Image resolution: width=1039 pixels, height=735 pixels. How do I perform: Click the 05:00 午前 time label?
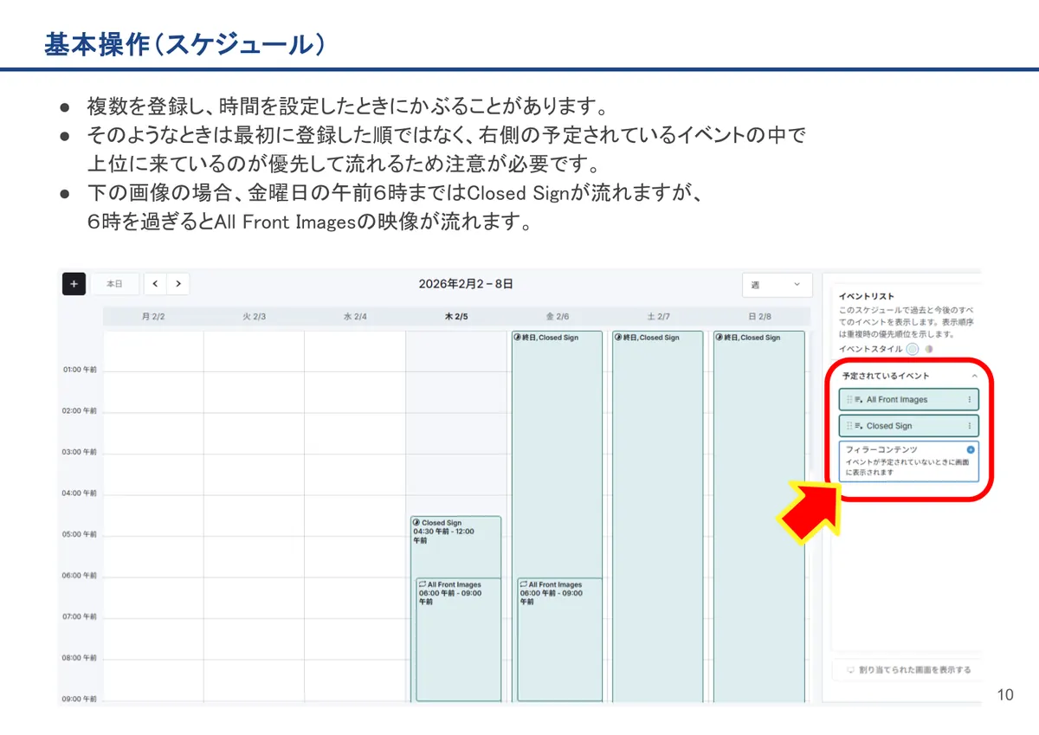tap(80, 534)
